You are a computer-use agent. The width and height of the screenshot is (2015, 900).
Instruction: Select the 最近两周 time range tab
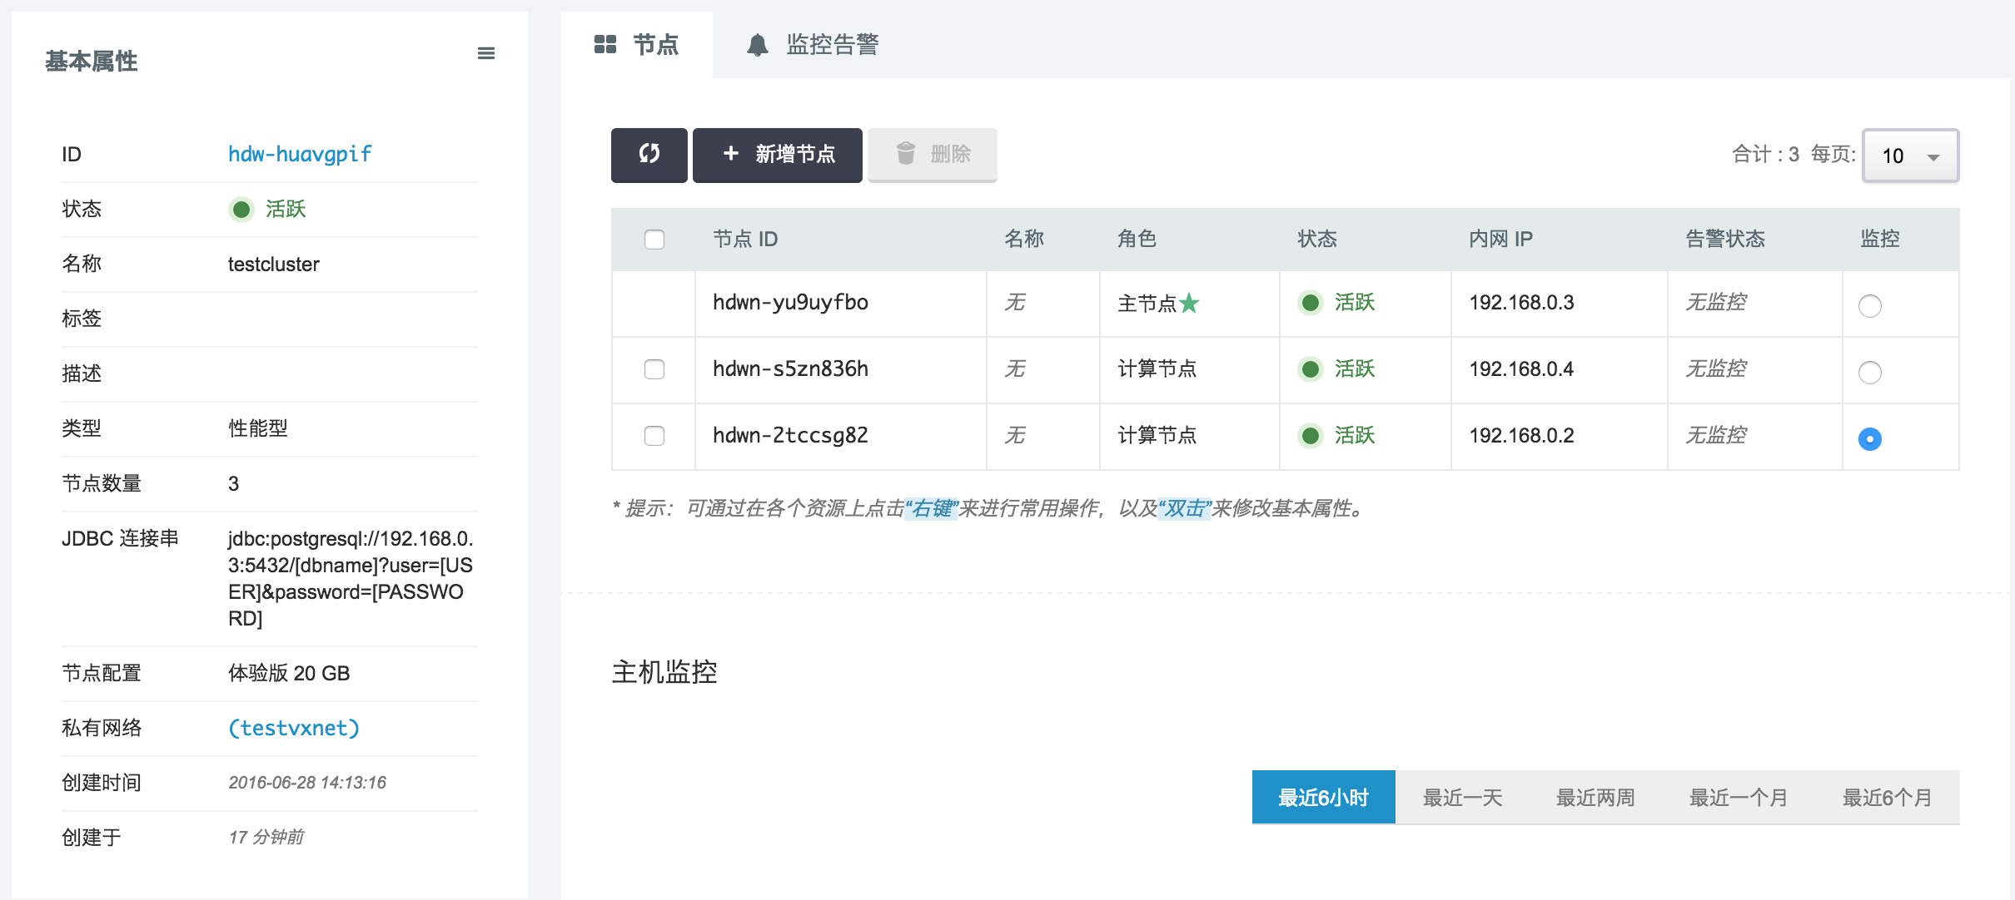tap(1595, 798)
